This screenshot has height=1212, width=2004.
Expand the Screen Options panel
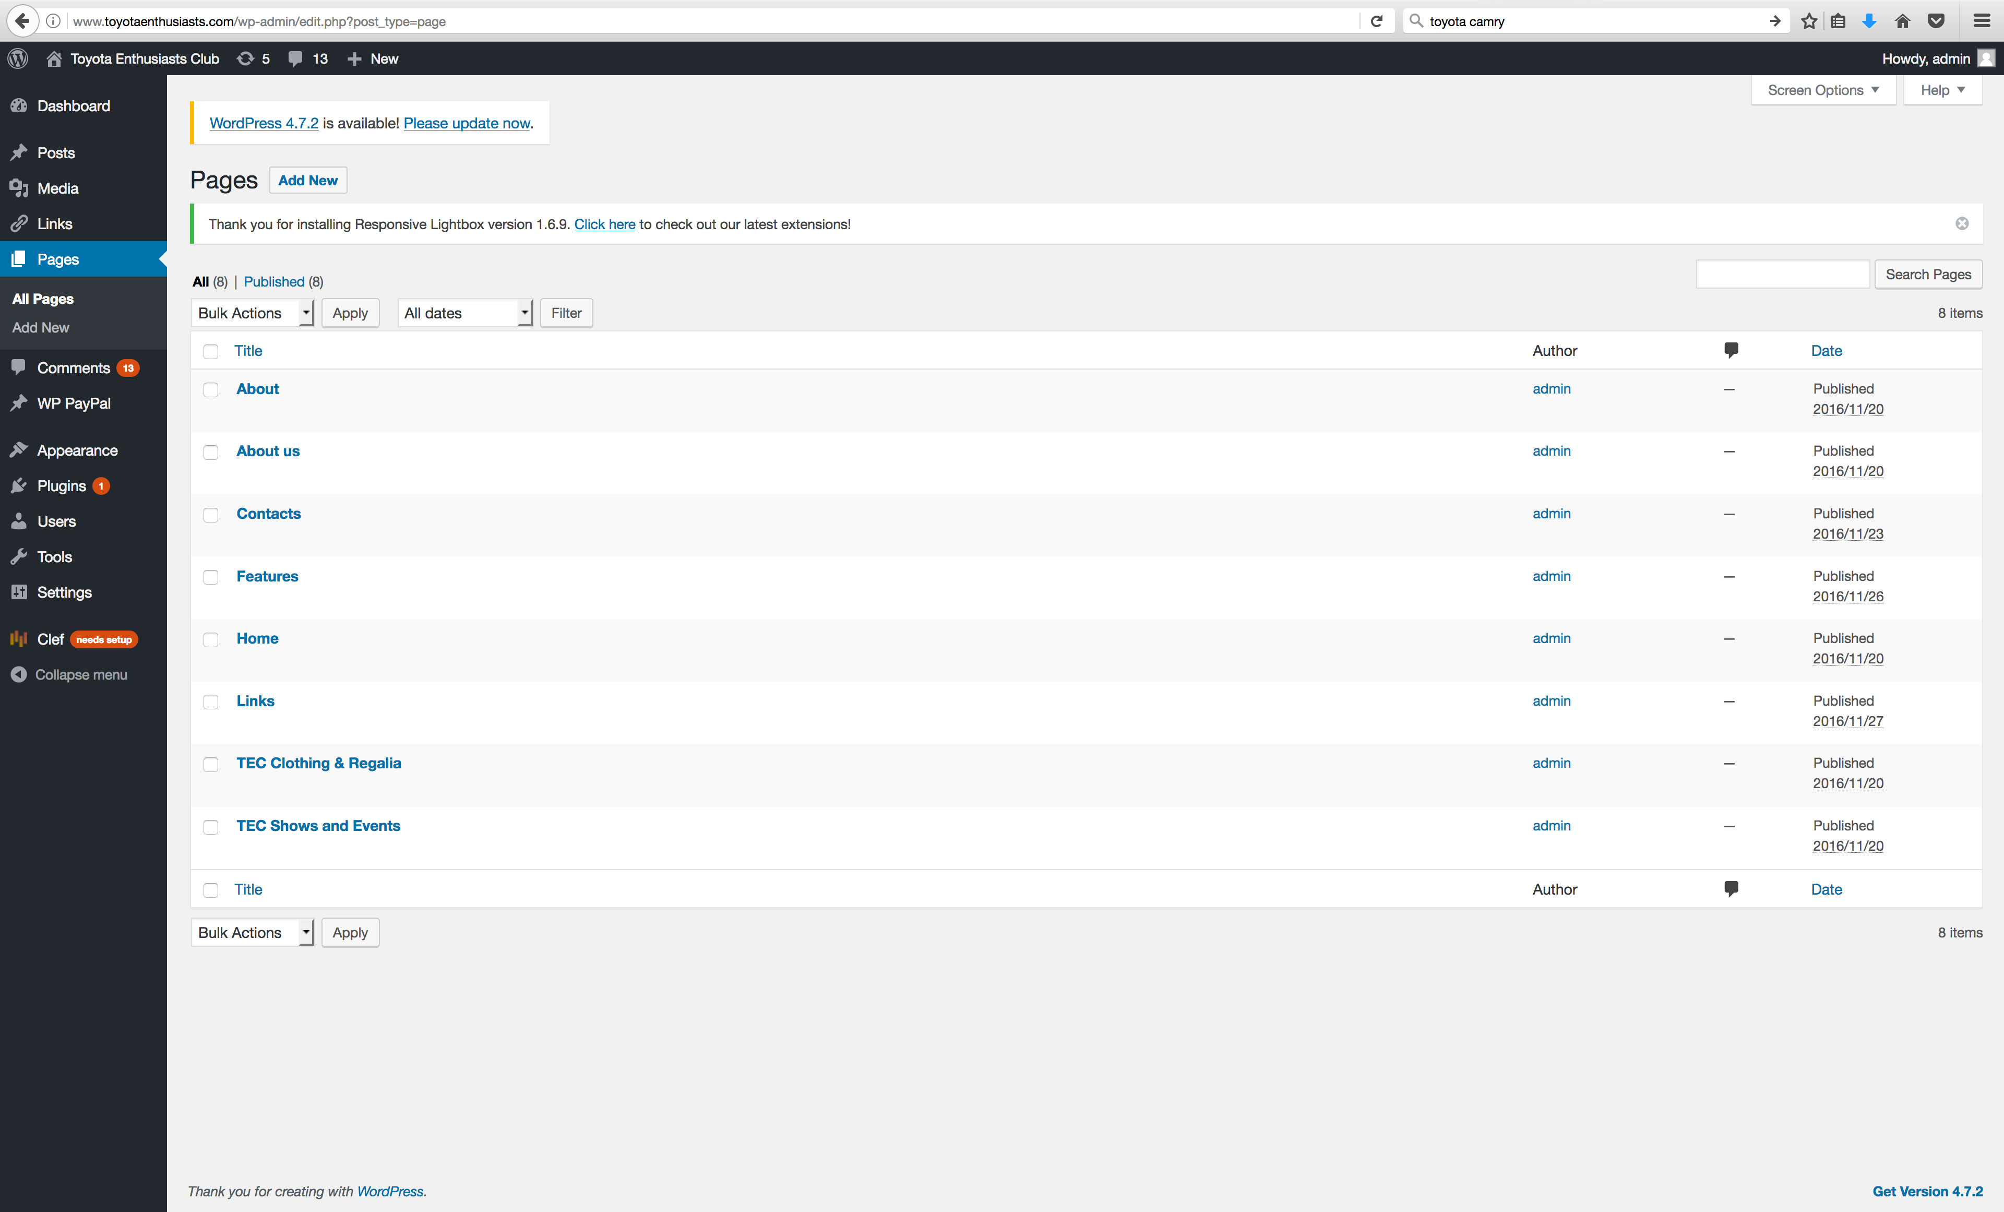point(1822,90)
